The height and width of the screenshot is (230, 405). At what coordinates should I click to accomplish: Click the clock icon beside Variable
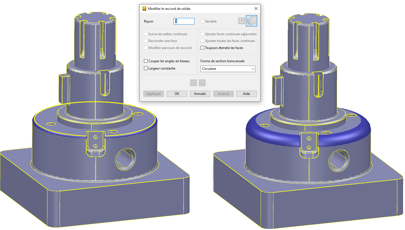[241, 21]
